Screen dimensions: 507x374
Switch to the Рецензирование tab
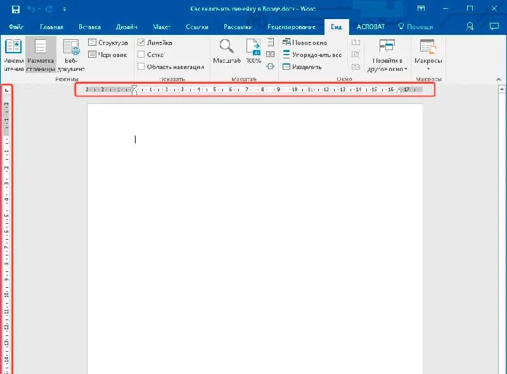tap(292, 27)
